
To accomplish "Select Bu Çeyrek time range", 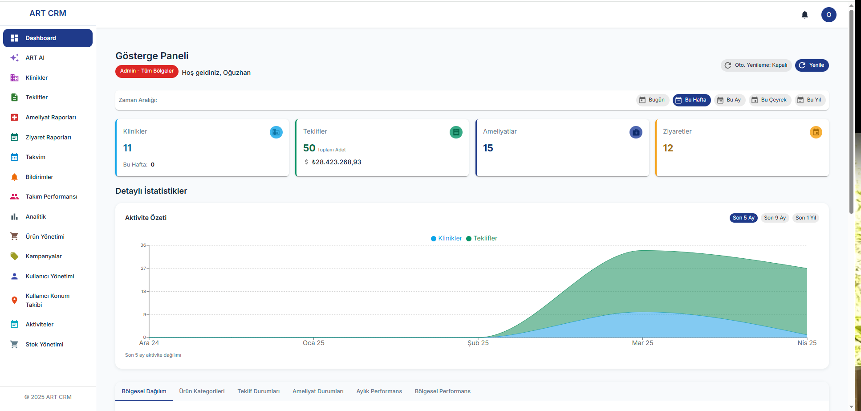I will point(769,100).
